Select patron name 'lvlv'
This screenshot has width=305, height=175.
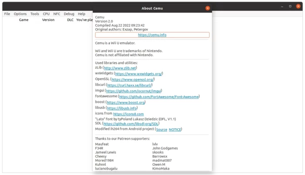[x=155, y=144]
